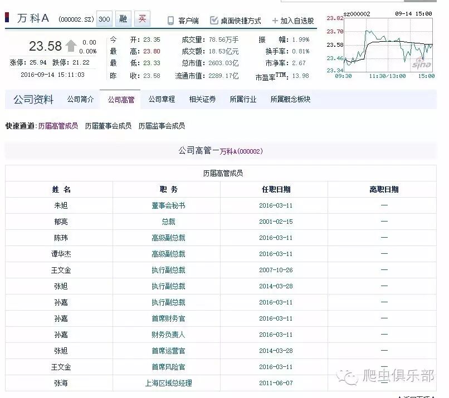Click the 300 index badge
Screen dimensions: 449x398
[x=104, y=19]
